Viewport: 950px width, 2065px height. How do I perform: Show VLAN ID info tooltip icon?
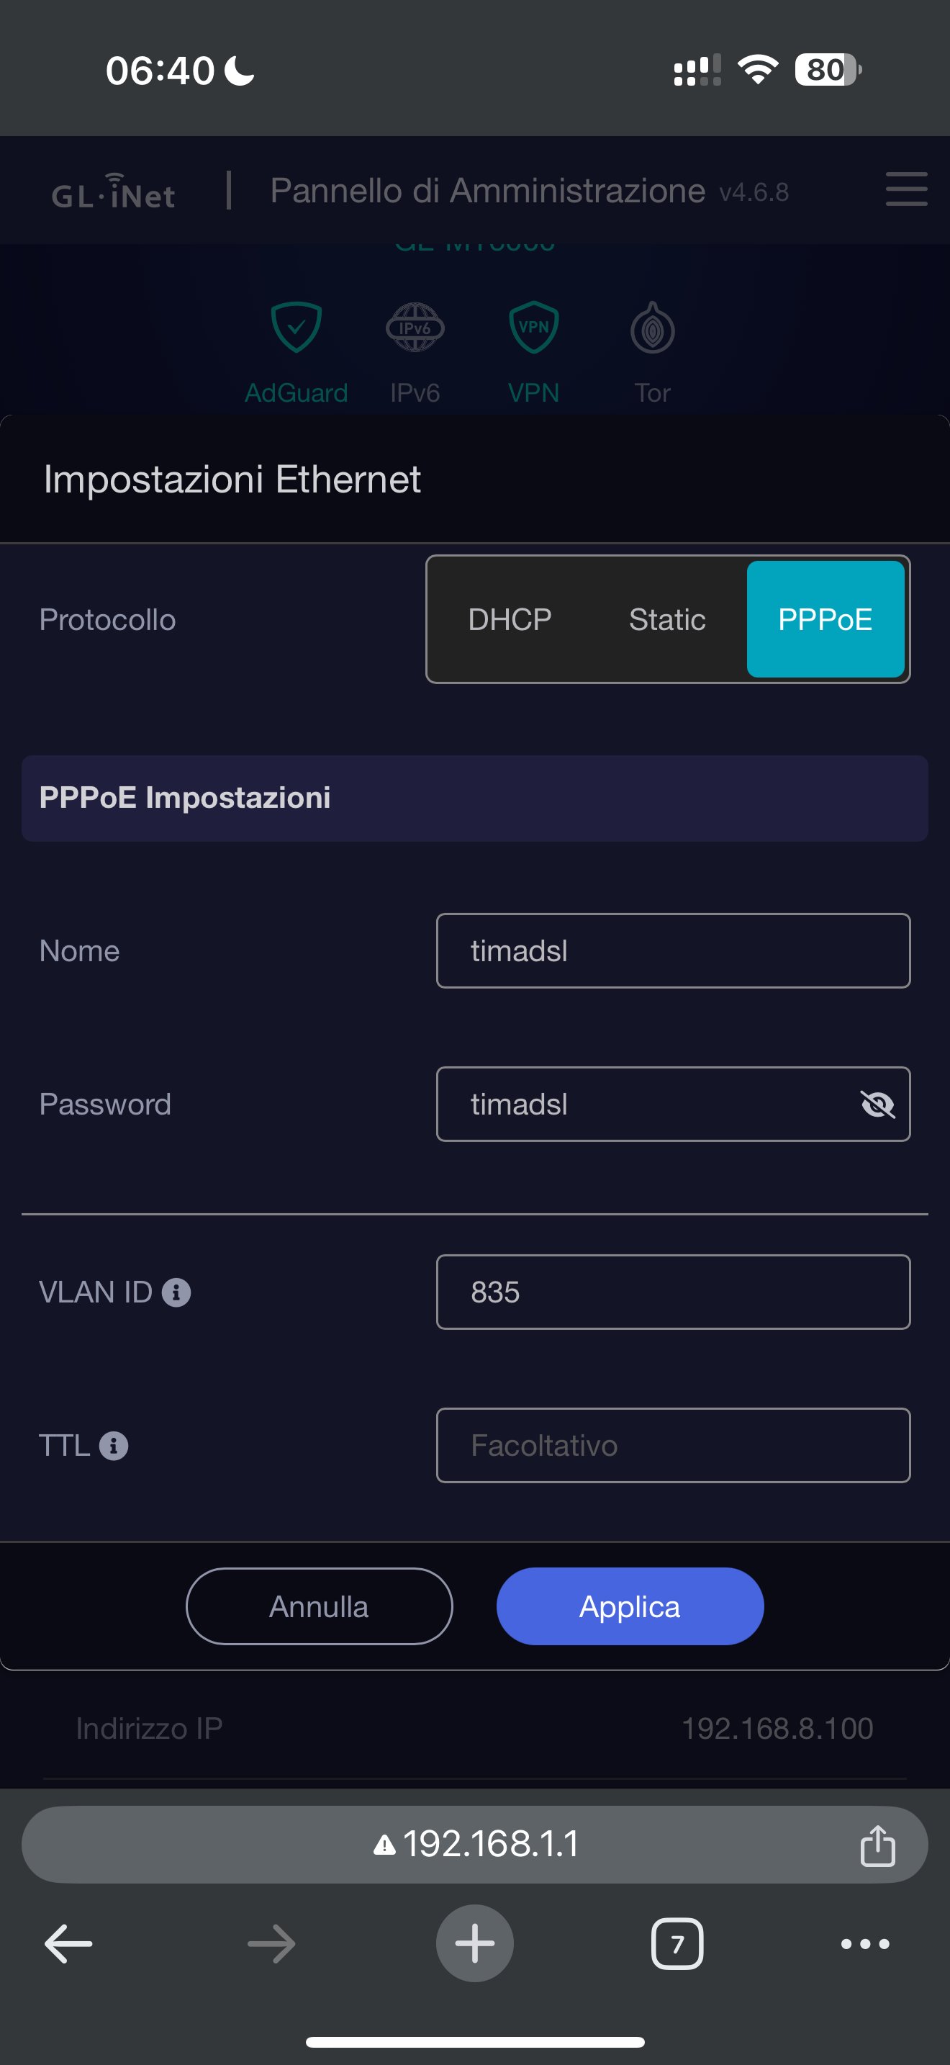click(176, 1292)
